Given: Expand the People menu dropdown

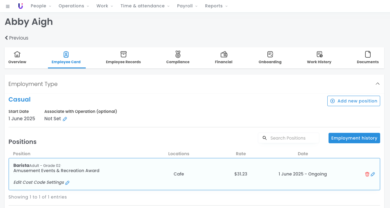Looking at the screenshot, I should (41, 6).
